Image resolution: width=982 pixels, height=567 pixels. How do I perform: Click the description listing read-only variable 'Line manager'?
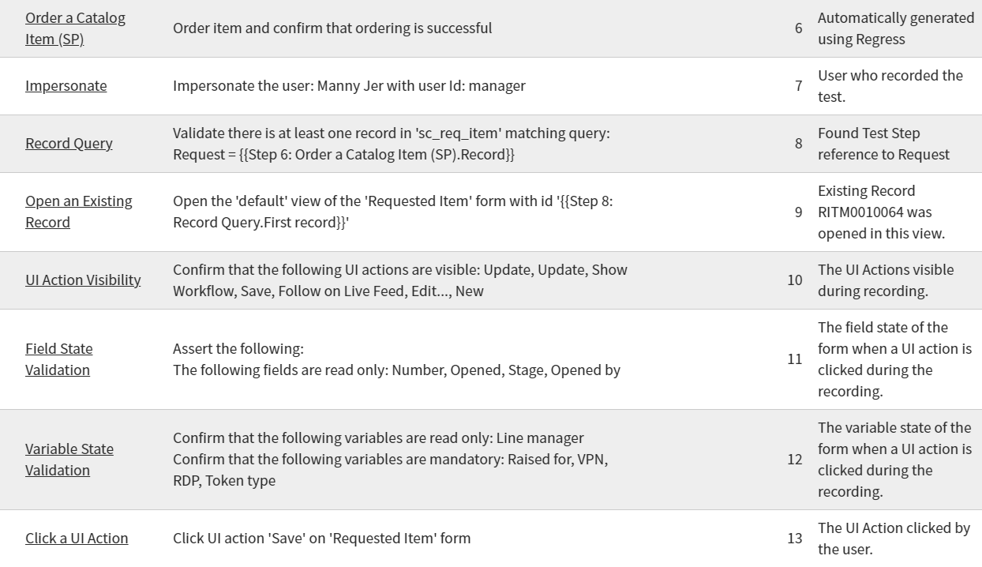378,438
